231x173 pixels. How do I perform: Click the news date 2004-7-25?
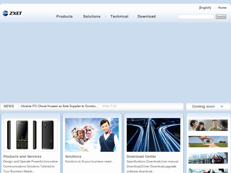point(109,106)
